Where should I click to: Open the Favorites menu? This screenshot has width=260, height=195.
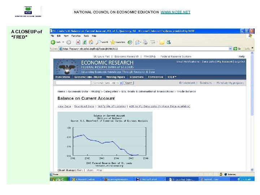[76, 36]
